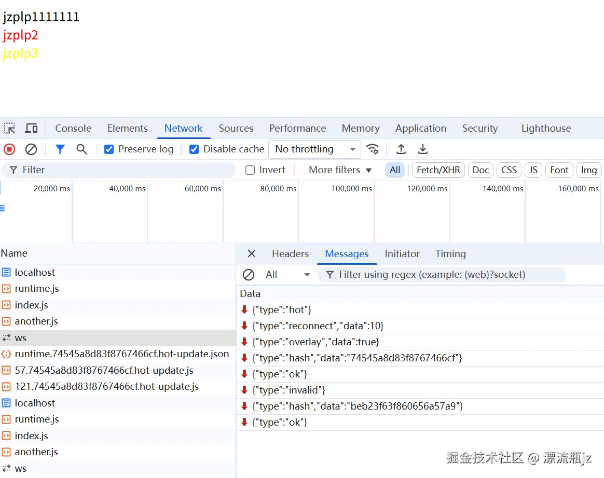The width and height of the screenshot is (604, 478).
Task: Filter requests by JS type
Action: pos(533,170)
